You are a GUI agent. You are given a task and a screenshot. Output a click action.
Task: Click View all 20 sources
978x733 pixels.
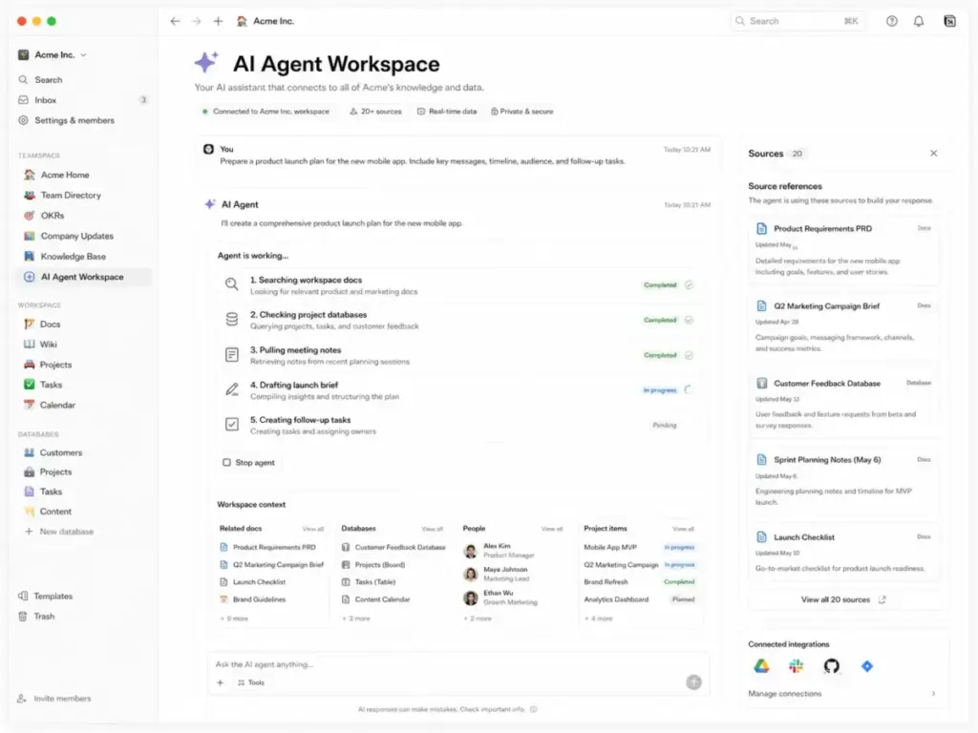tap(843, 599)
